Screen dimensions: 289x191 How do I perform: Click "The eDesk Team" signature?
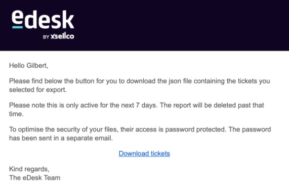[x=34, y=178]
